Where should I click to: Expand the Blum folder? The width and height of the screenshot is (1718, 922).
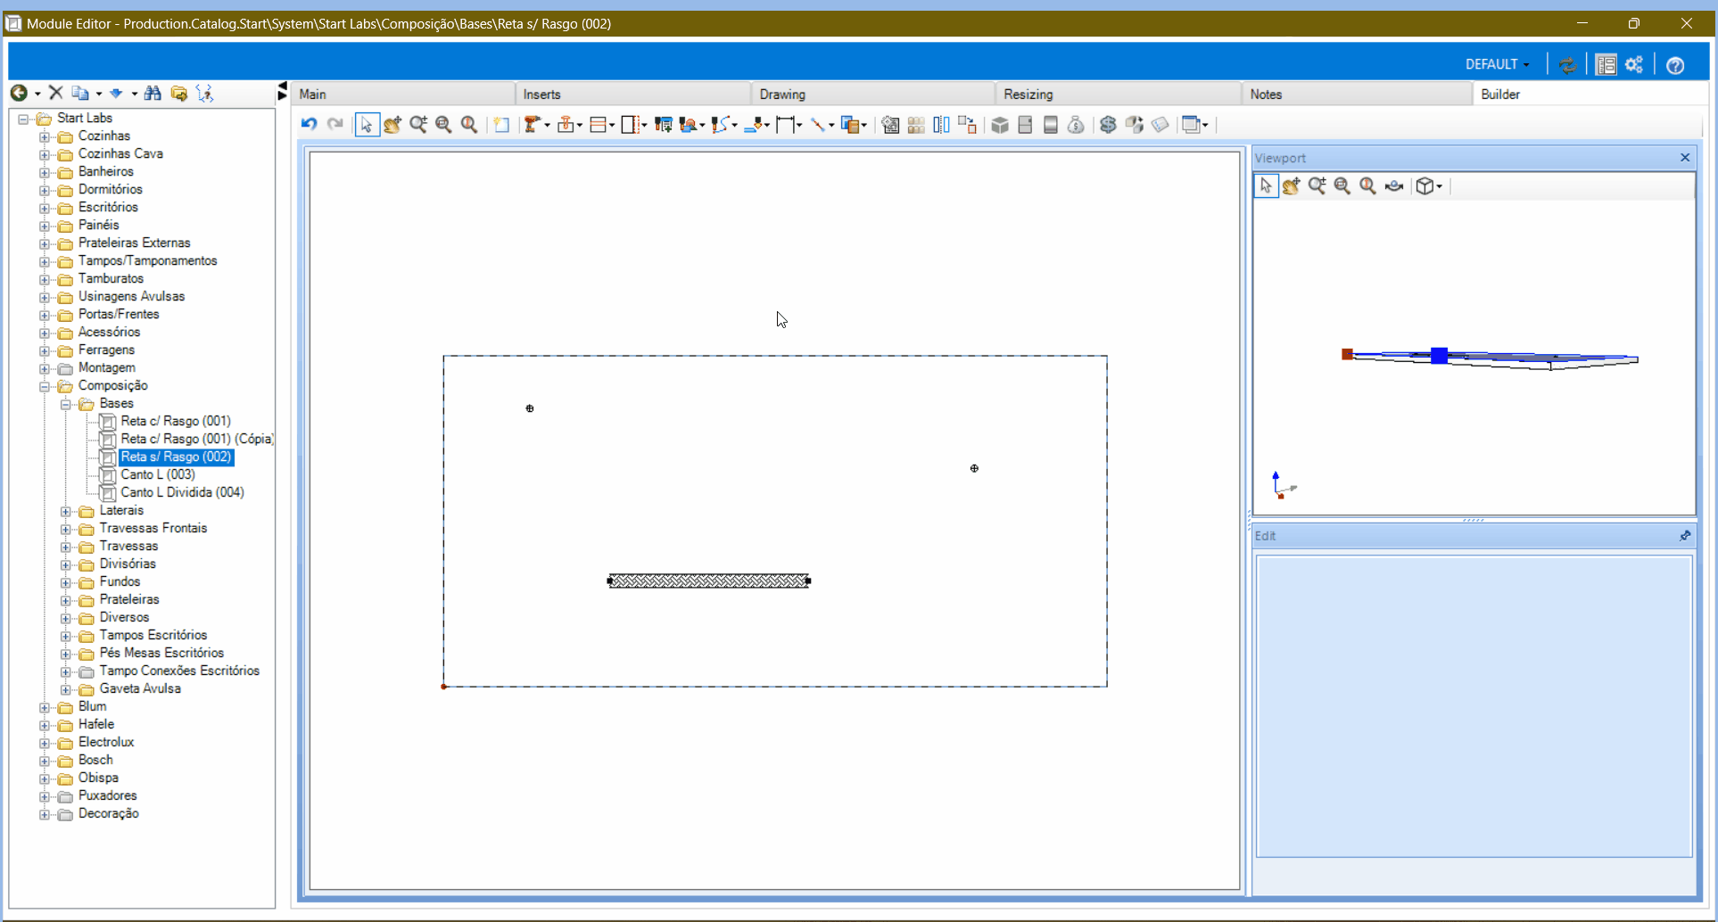point(45,707)
